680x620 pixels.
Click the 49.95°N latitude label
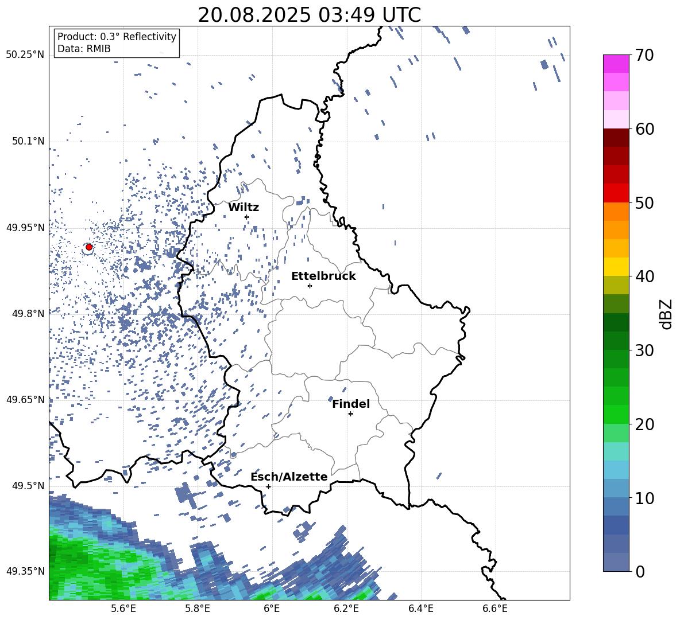coord(25,228)
